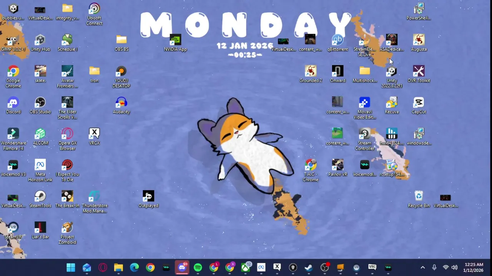The image size is (492, 276).
Task: Select the Avatar Frontiers desktop icon
Action: coord(67,77)
